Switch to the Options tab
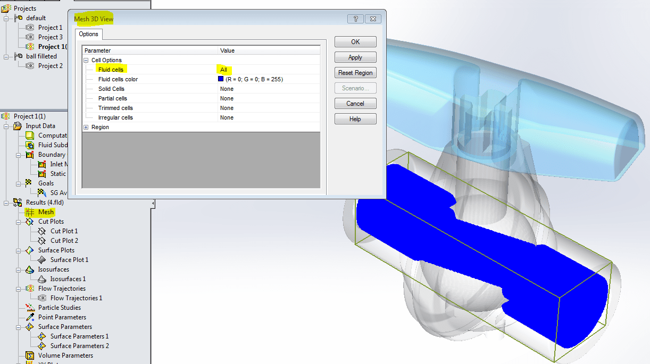Image resolution: width=650 pixels, height=364 pixels. [x=89, y=34]
